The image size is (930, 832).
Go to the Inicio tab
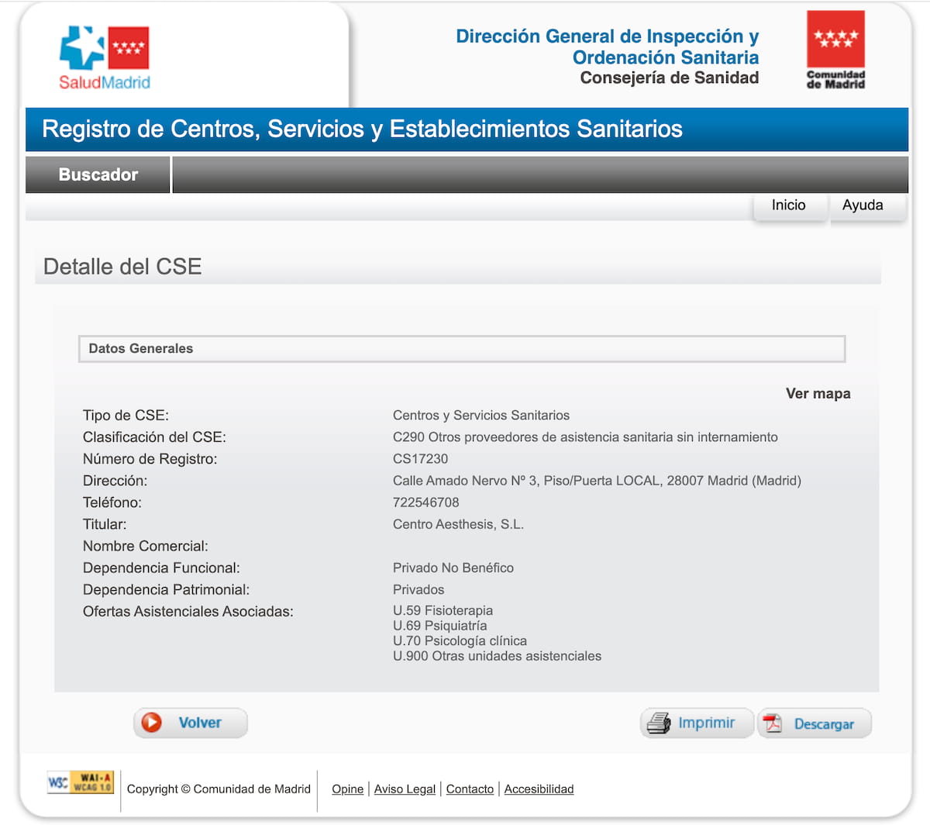788,205
